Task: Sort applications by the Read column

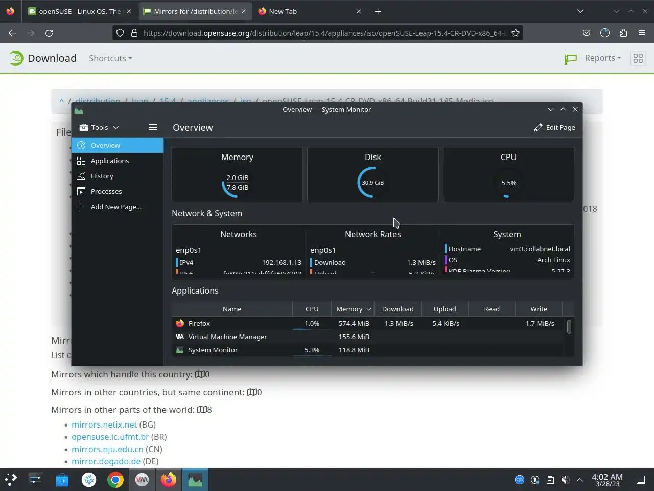Action: click(x=492, y=309)
